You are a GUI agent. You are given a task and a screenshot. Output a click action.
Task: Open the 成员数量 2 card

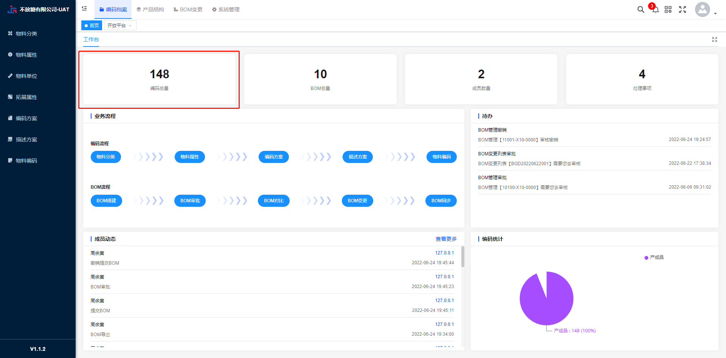(481, 79)
